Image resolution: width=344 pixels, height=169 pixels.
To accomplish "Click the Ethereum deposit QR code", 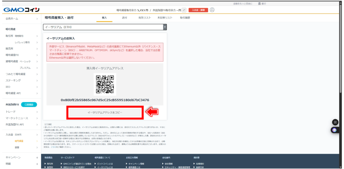I will [105, 84].
